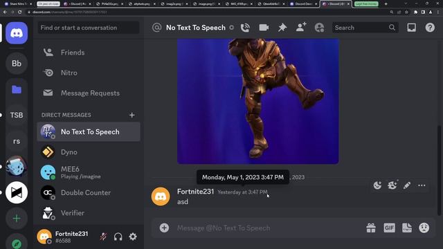Open the blue cartoon avatar server
The image size is (443, 249).
click(17, 167)
